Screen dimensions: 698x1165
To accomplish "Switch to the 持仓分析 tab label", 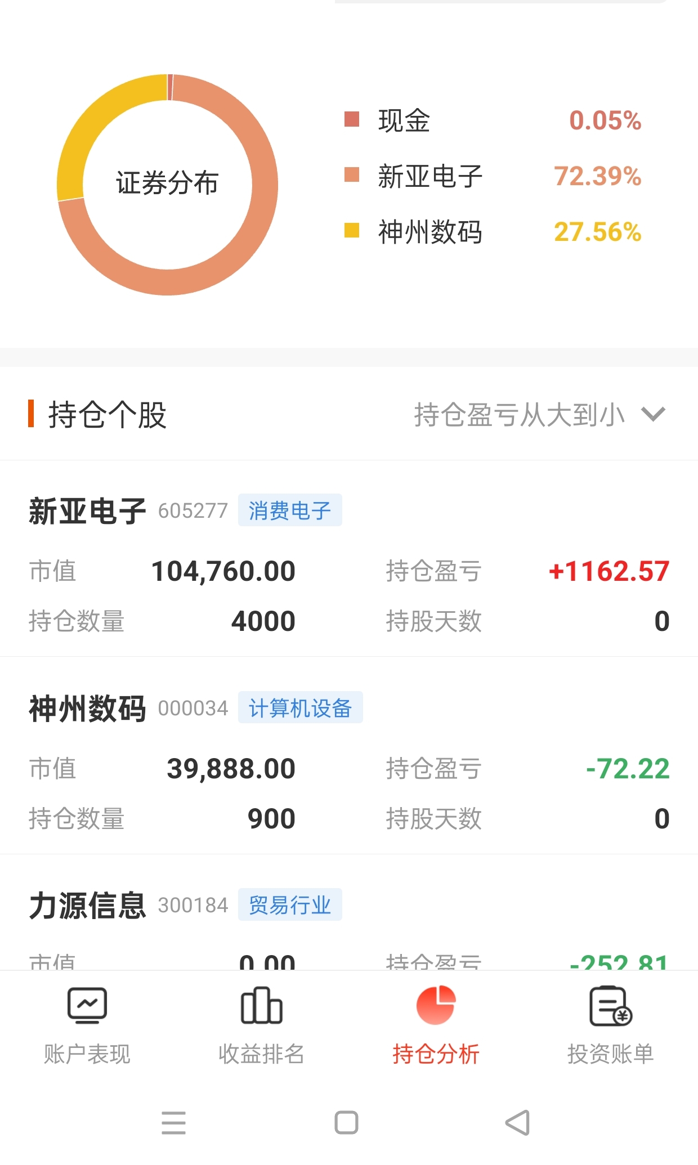I will (x=436, y=1054).
